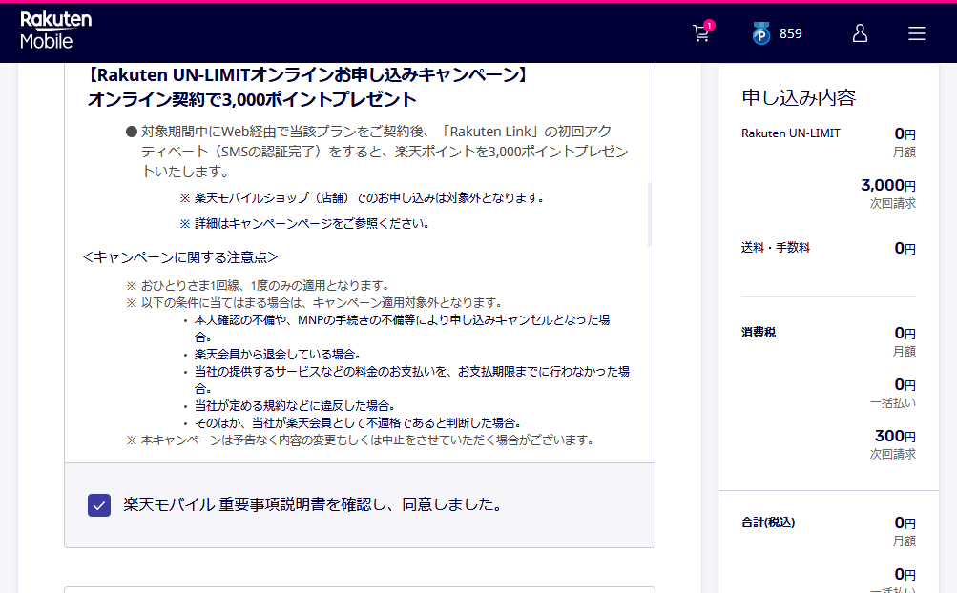957x593 pixels.
Task: Click the 859 points balance
Action: [x=790, y=33]
